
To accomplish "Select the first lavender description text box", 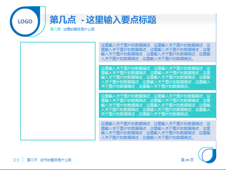I will click(x=157, y=52).
